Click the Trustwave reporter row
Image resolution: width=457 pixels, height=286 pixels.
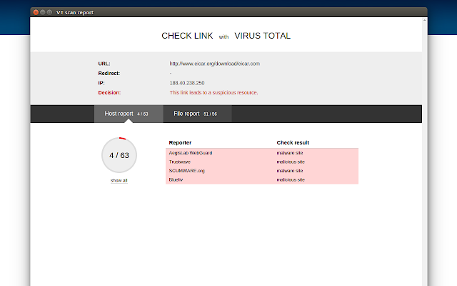tap(262, 162)
